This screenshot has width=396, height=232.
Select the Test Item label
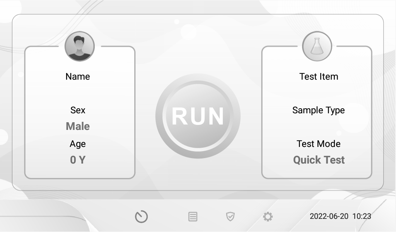click(319, 77)
